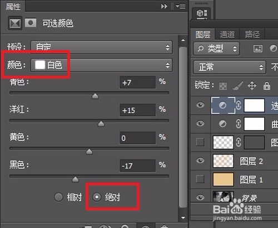Screen dimensions: 278x228
Task: Select the 图层 2 layer name
Action: coord(251,161)
